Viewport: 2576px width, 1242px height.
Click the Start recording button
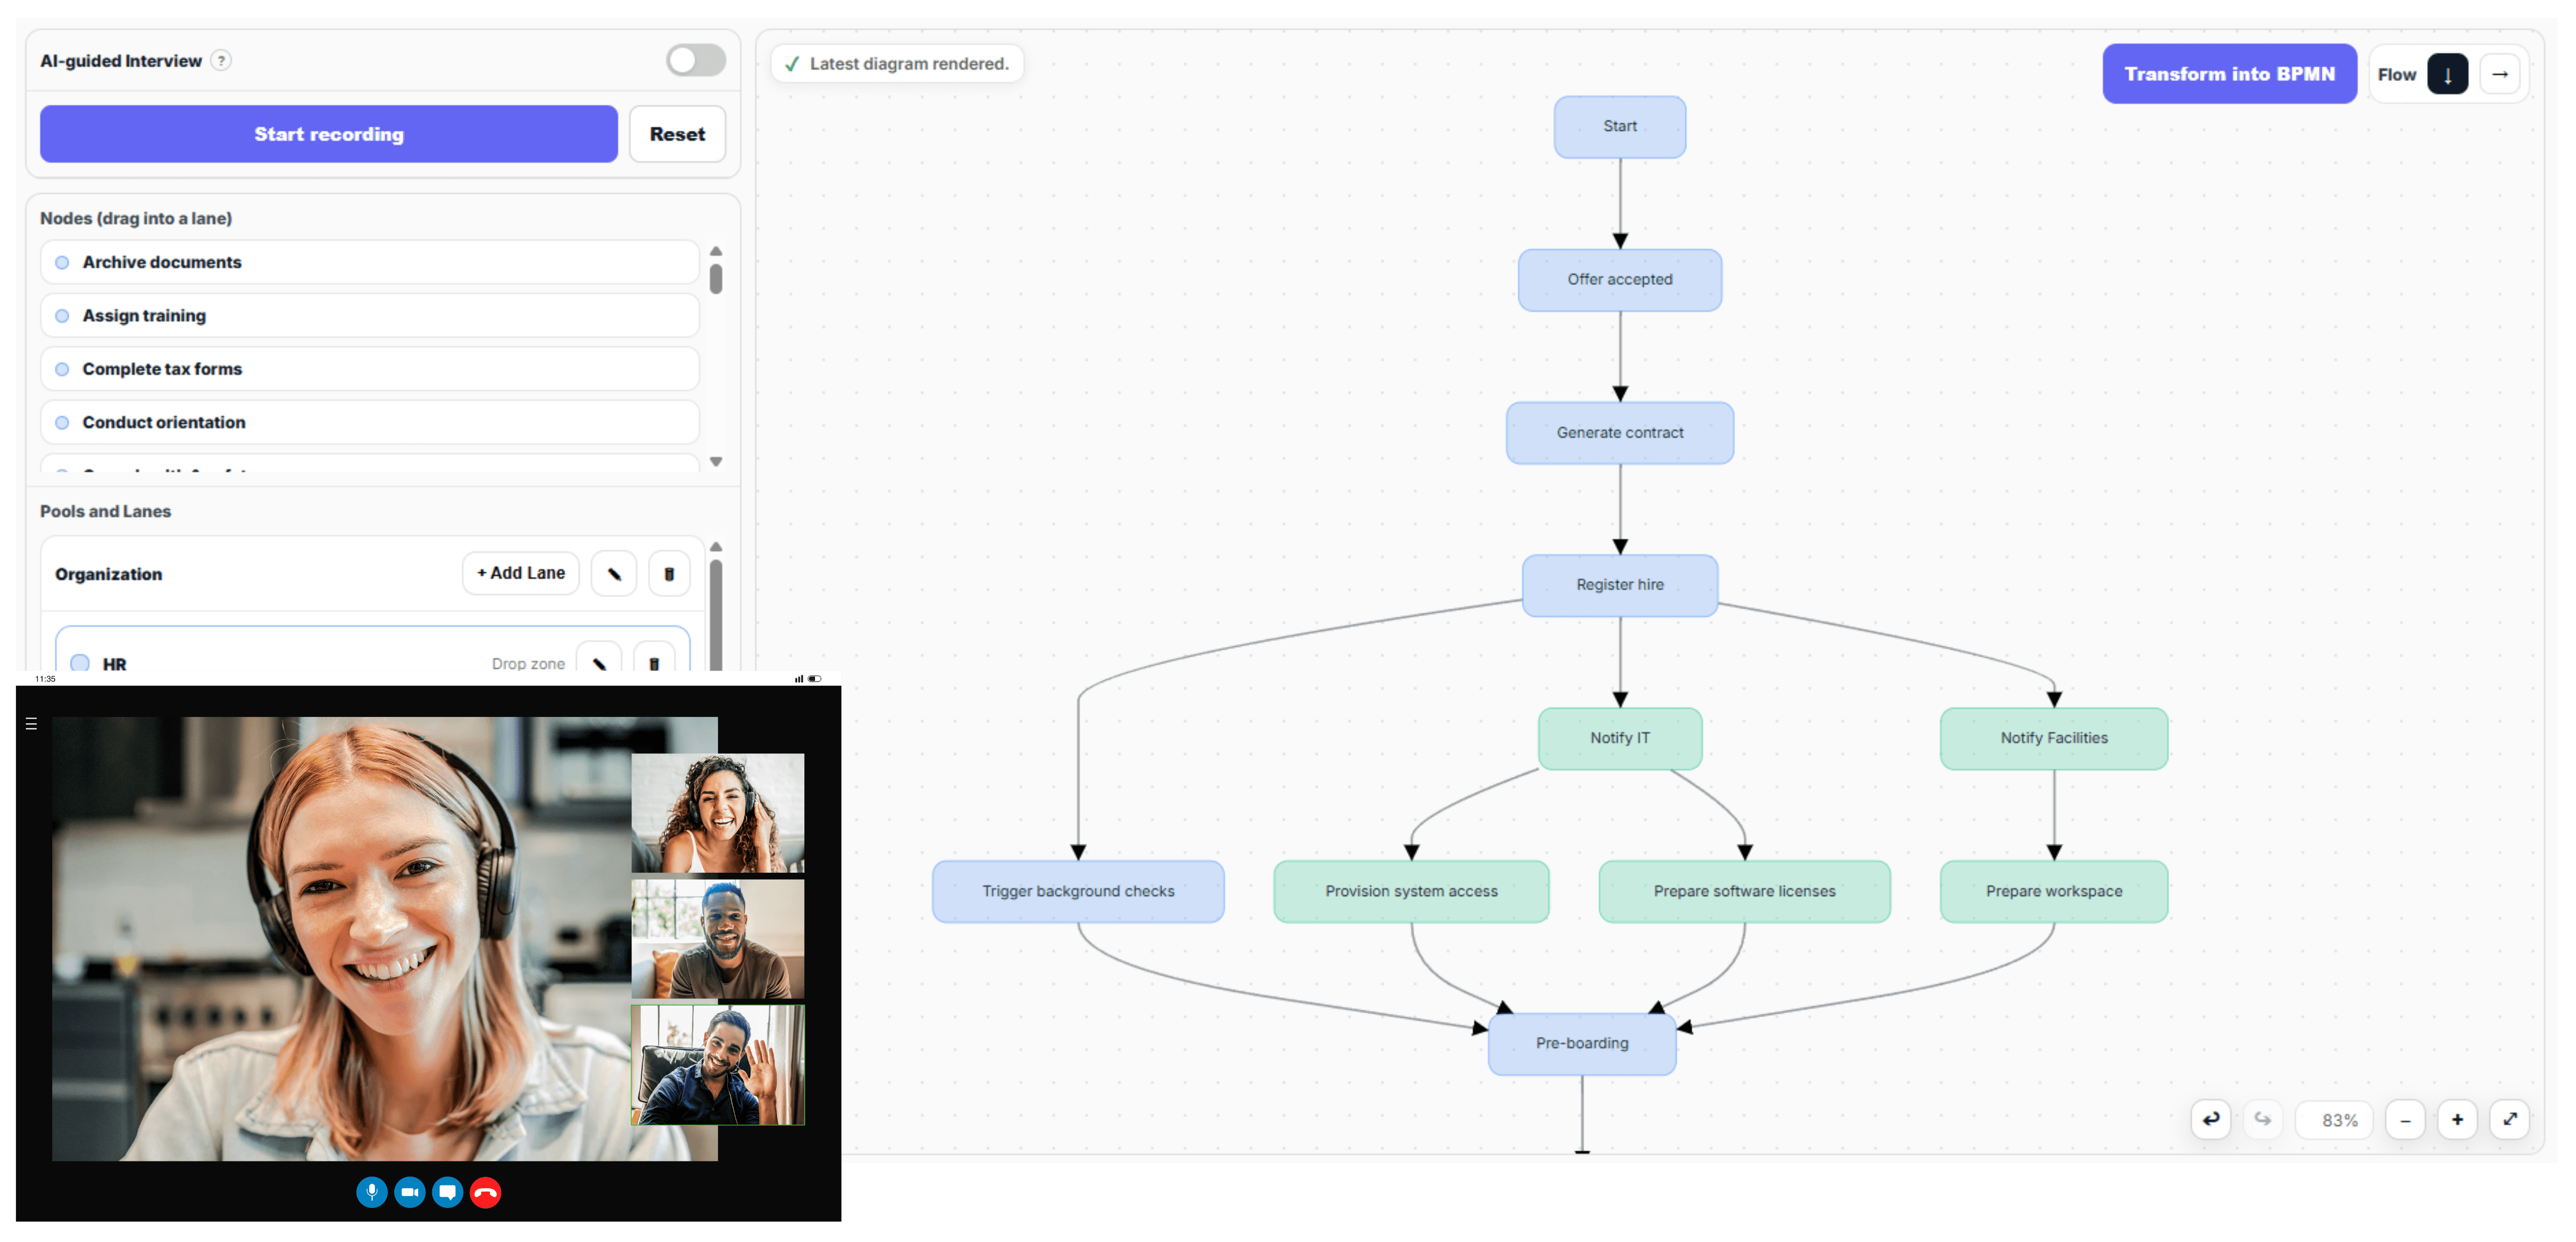pyautogui.click(x=328, y=134)
